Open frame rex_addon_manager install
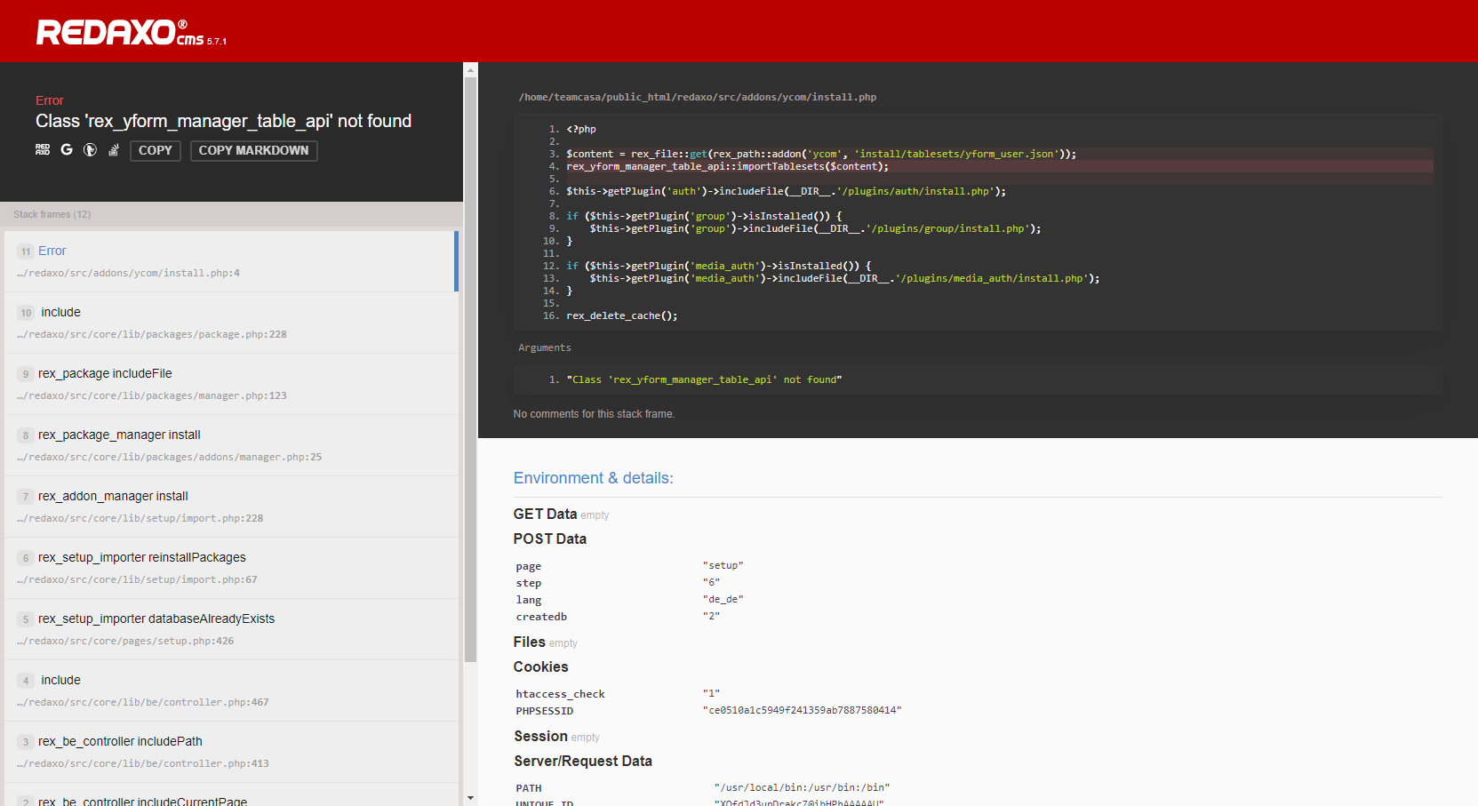The width and height of the screenshot is (1478, 806). [x=231, y=507]
